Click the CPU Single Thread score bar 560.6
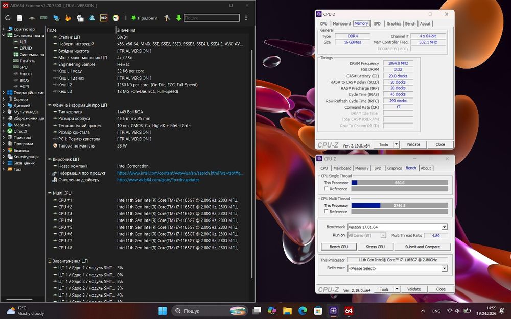The image size is (511, 319). coord(400,183)
